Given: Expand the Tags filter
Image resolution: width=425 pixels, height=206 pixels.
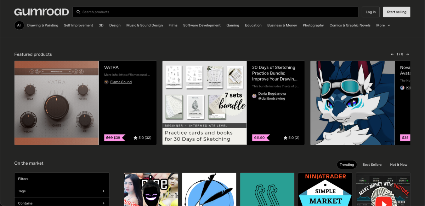Looking at the screenshot, I should pyautogui.click(x=62, y=191).
